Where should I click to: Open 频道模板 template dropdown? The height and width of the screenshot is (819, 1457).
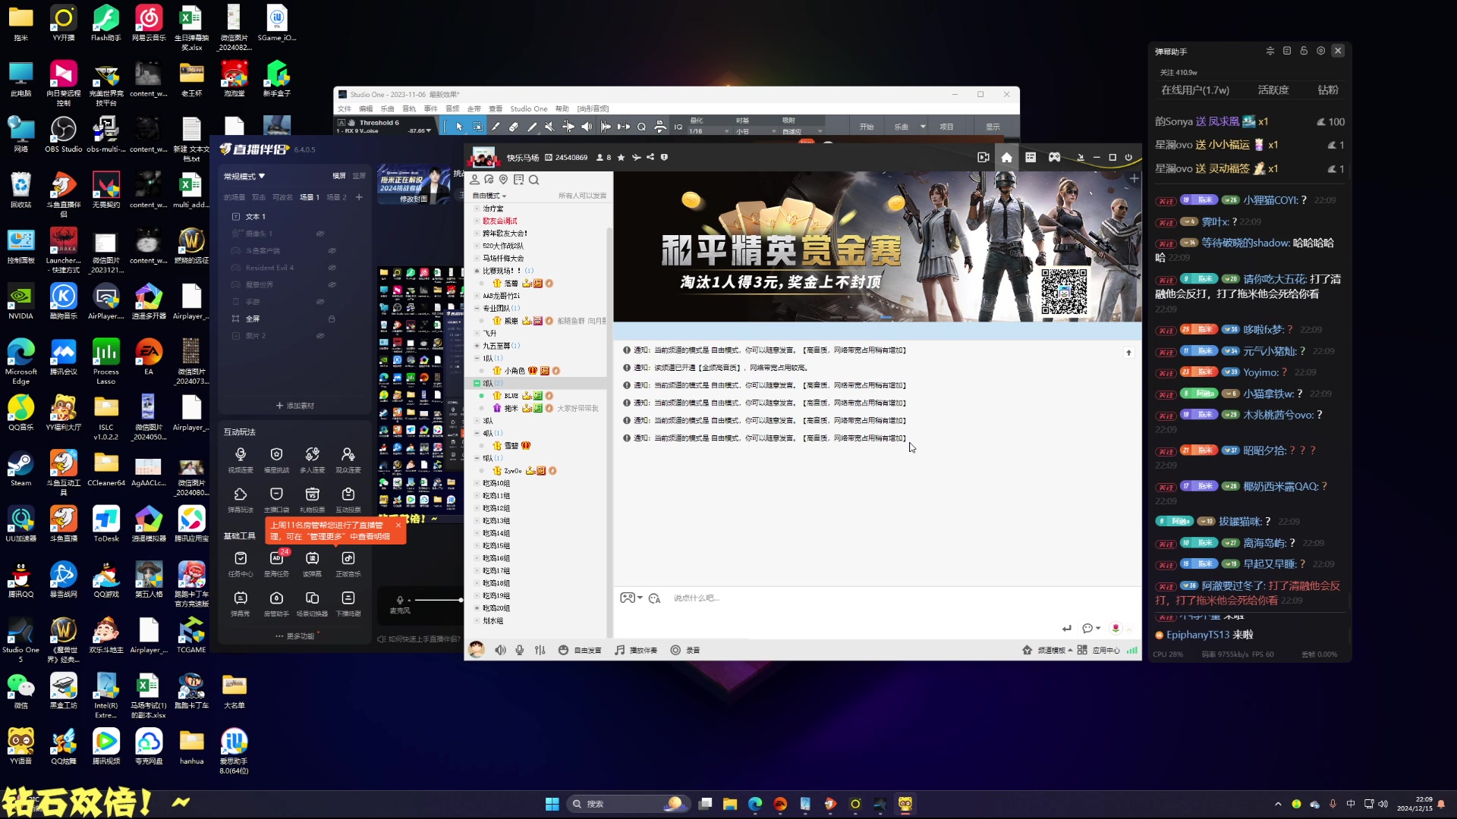(1047, 650)
